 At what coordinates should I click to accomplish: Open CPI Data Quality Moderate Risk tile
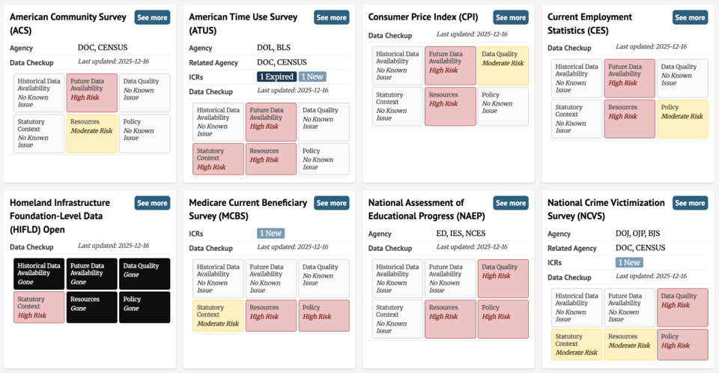503,65
